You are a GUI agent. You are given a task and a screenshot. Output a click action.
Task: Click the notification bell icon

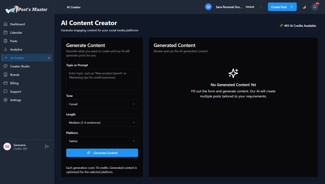click(x=315, y=7)
